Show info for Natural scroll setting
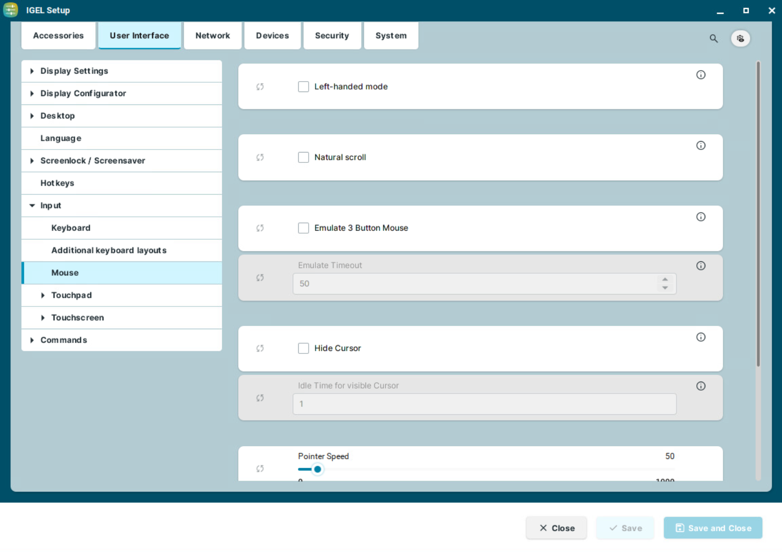782x552 pixels. 700,146
